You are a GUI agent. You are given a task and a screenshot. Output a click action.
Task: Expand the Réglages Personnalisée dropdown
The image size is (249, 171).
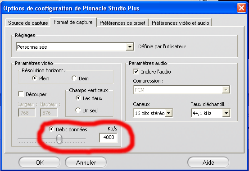tap(130, 47)
